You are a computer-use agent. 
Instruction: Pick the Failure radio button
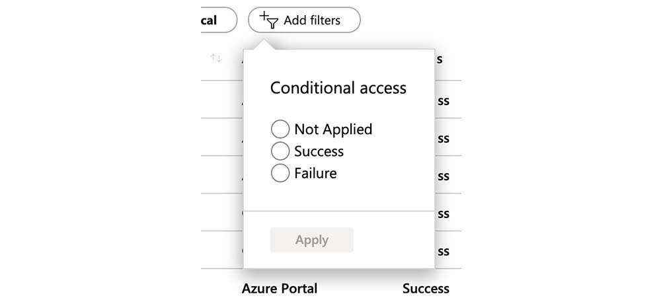(x=280, y=173)
